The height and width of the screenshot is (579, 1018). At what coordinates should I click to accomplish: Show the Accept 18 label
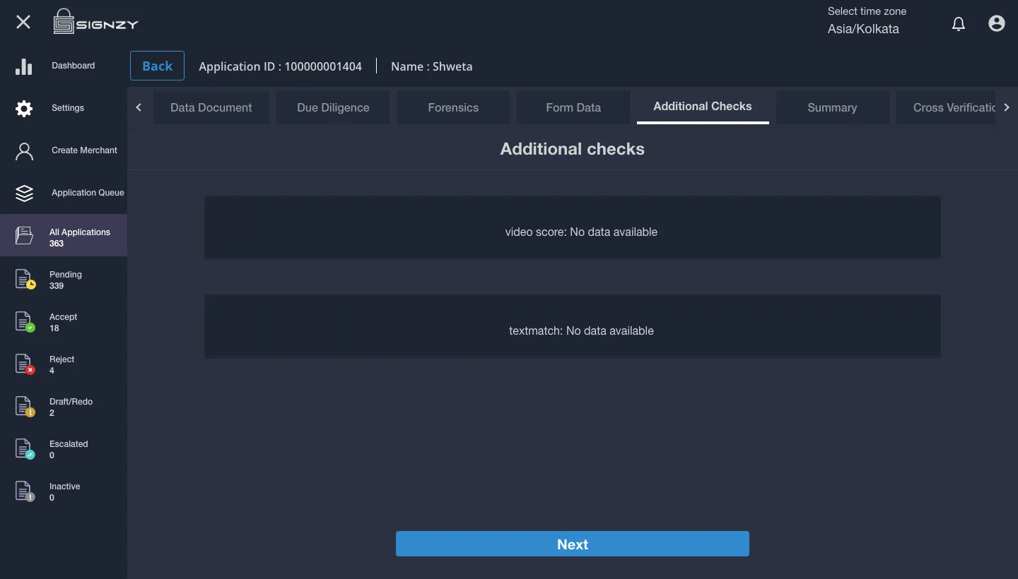click(63, 323)
